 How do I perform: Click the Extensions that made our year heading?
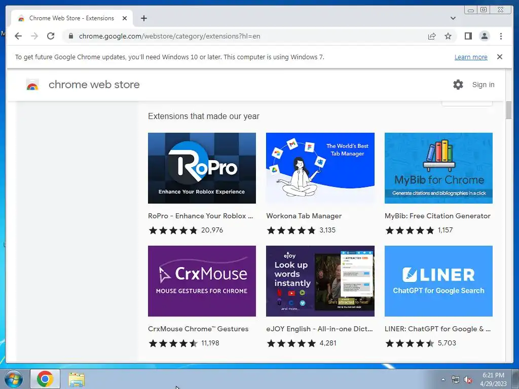pyautogui.click(x=204, y=116)
